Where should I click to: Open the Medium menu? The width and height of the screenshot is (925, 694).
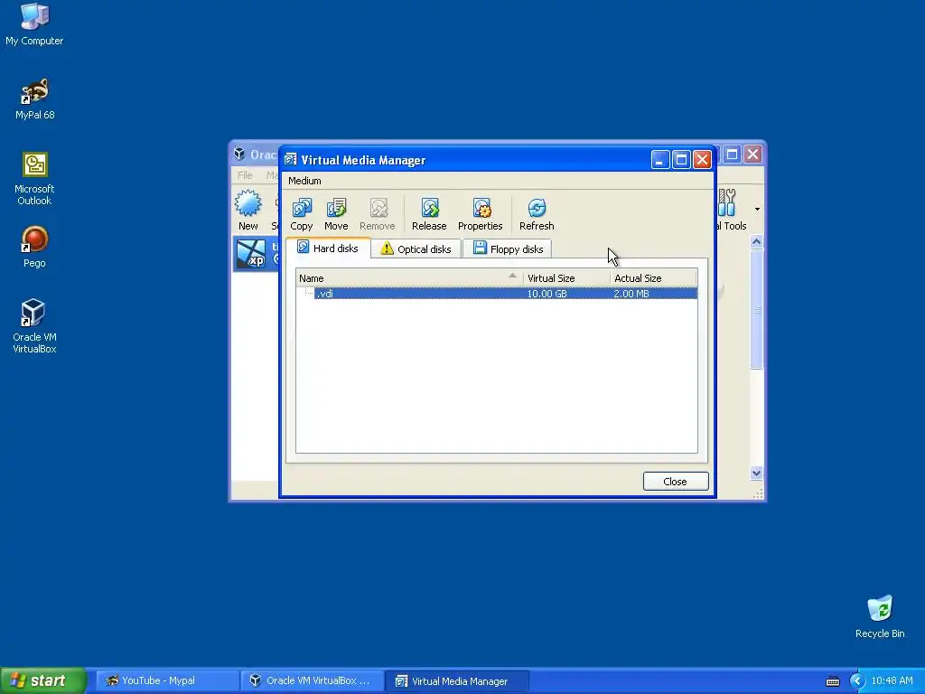(x=304, y=181)
